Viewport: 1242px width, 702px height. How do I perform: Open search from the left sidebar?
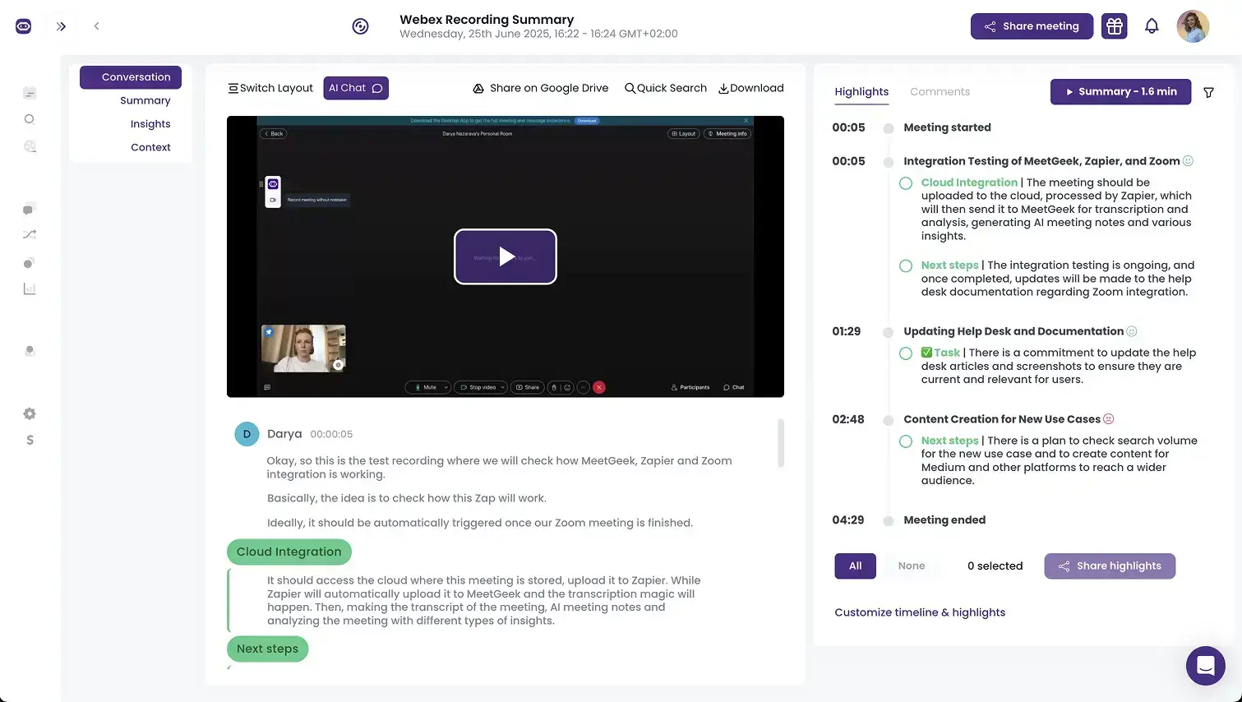(30, 119)
